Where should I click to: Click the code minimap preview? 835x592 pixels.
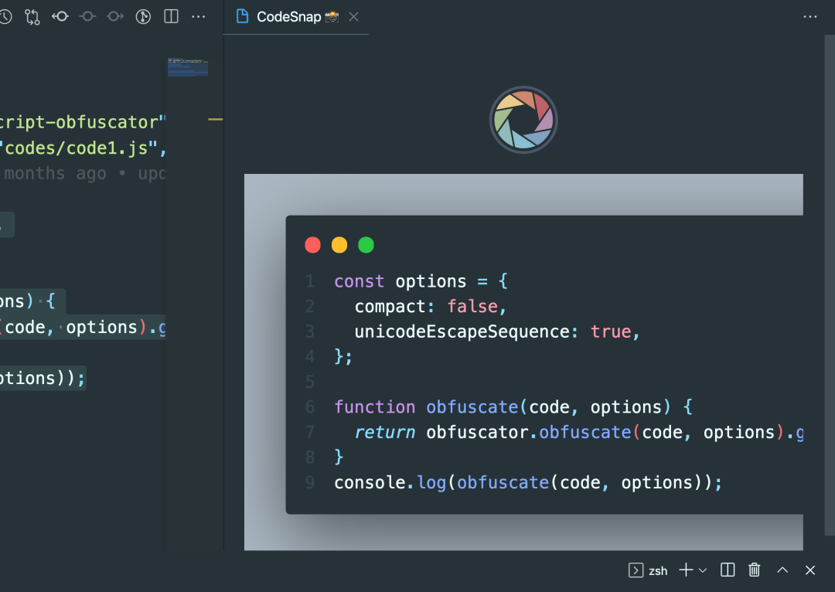pyautogui.click(x=188, y=67)
